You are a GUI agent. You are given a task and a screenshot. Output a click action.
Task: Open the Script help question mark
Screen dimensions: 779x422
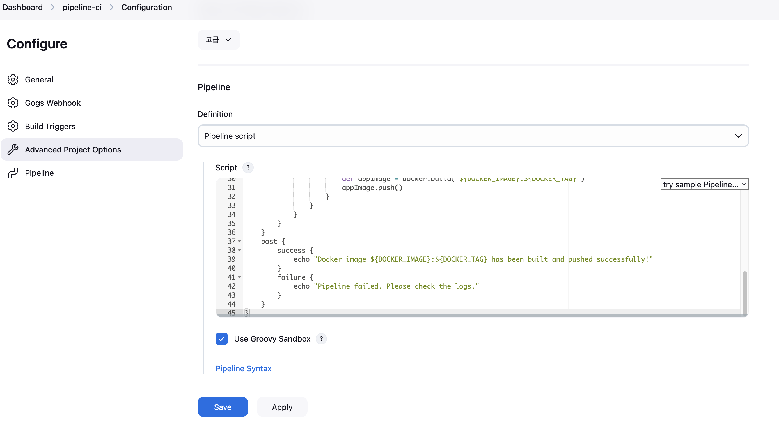pyautogui.click(x=248, y=168)
